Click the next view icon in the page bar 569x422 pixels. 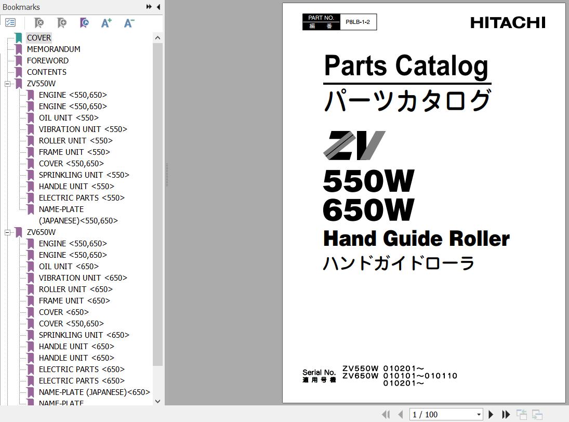[537, 414]
